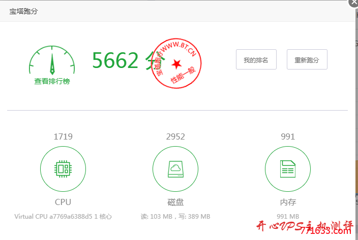
Task: Click the disk read and write speed text
Action: [x=175, y=216]
